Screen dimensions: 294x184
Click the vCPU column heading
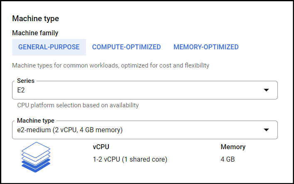[x=101, y=147]
